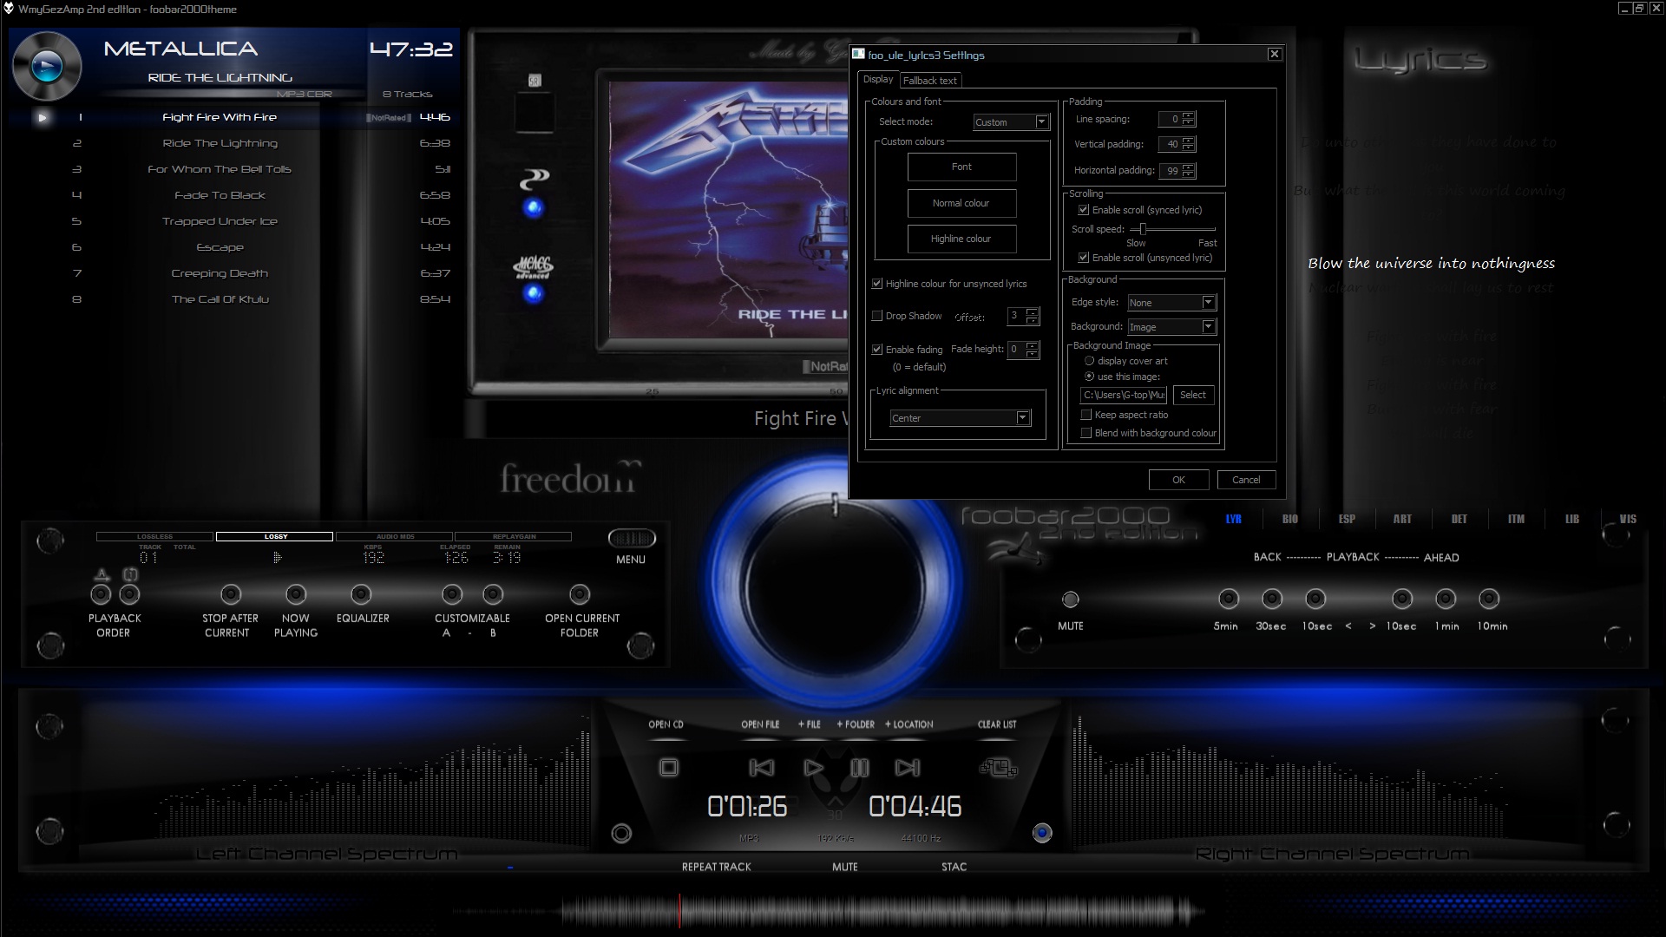Click the vinyl disc play button
The image size is (1666, 937).
point(47,66)
